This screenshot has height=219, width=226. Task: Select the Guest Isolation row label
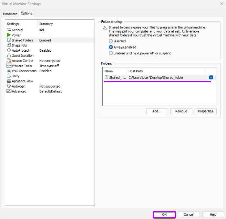[x=23, y=56]
